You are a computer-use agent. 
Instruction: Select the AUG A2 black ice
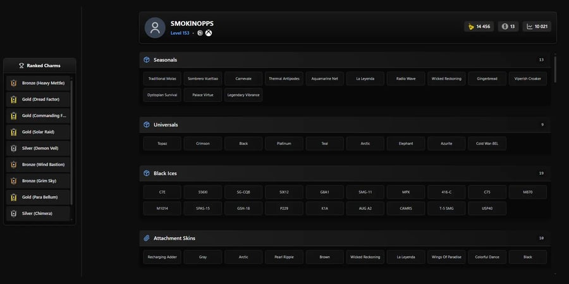(x=365, y=209)
